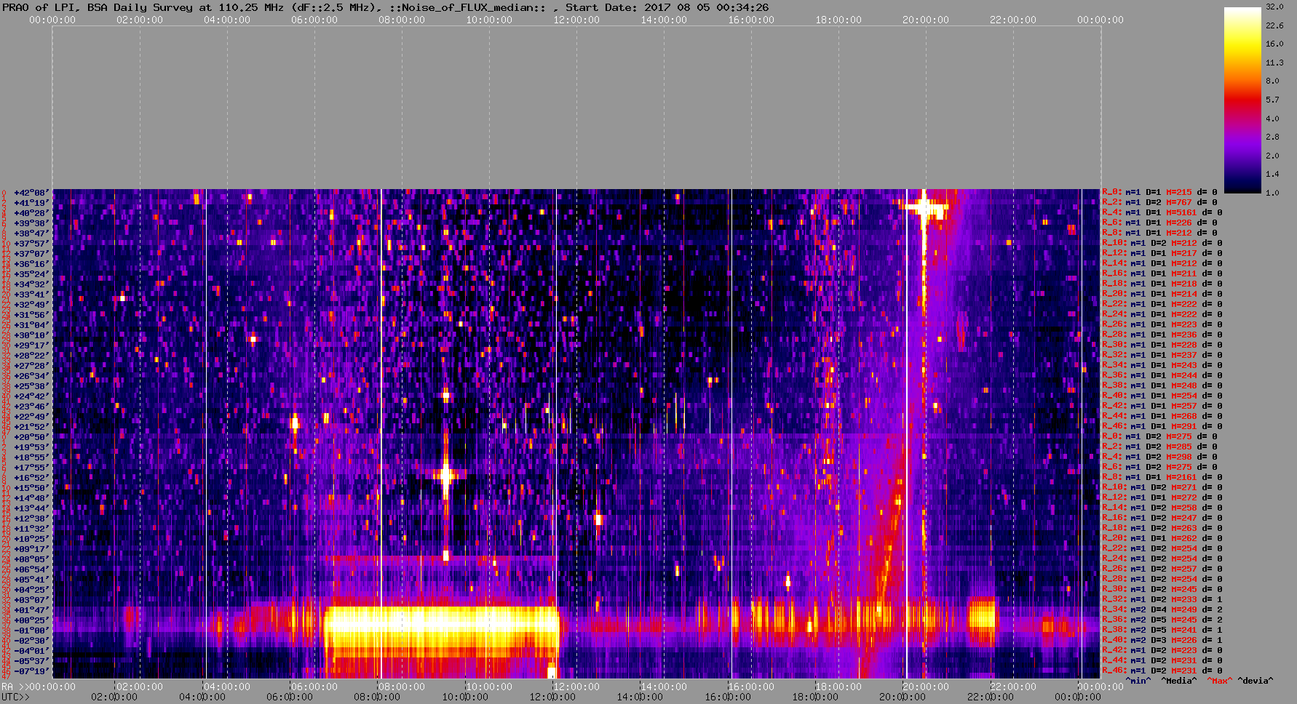1297x704 pixels.
Task: Select the +13°44' declination label
Action: (x=32, y=508)
